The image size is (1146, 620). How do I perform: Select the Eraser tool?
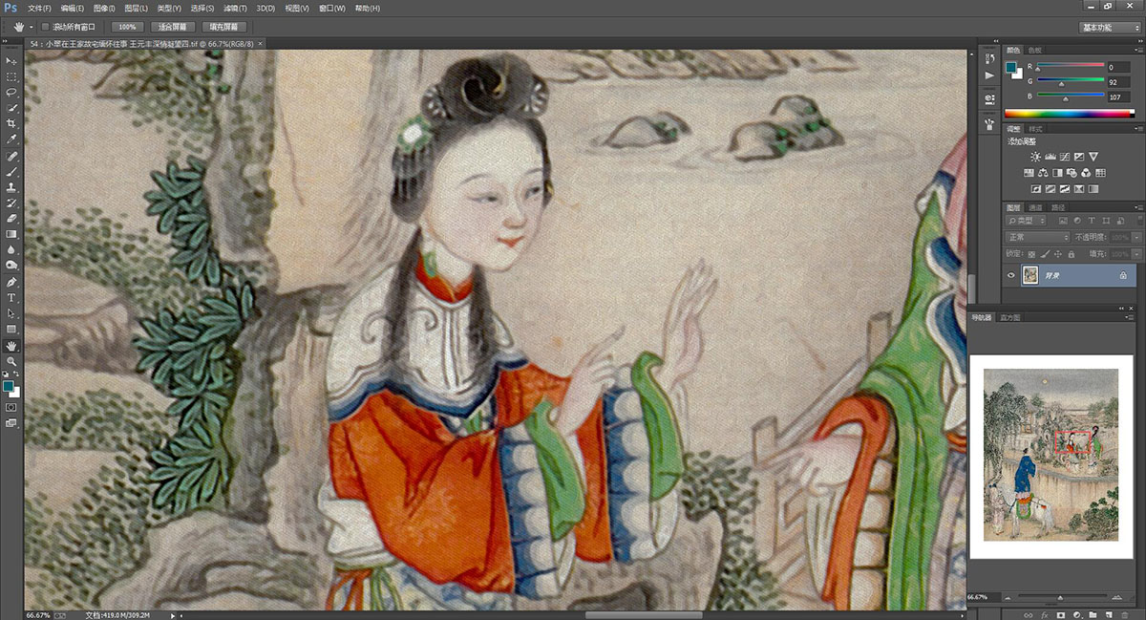coord(11,219)
